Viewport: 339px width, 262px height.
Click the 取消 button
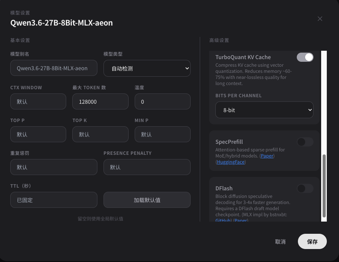(x=280, y=242)
